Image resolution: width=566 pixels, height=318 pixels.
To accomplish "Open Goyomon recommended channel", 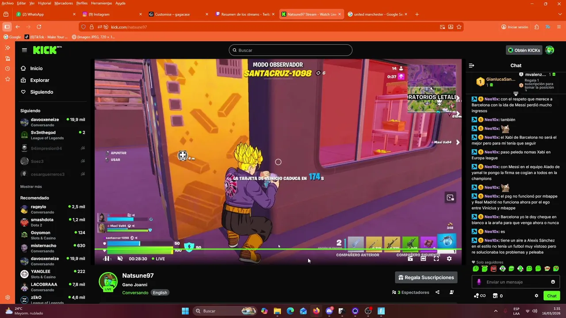I will pyautogui.click(x=53, y=235).
